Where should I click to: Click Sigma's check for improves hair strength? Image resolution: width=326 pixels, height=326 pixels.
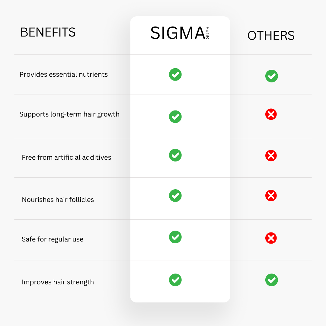pos(175,280)
